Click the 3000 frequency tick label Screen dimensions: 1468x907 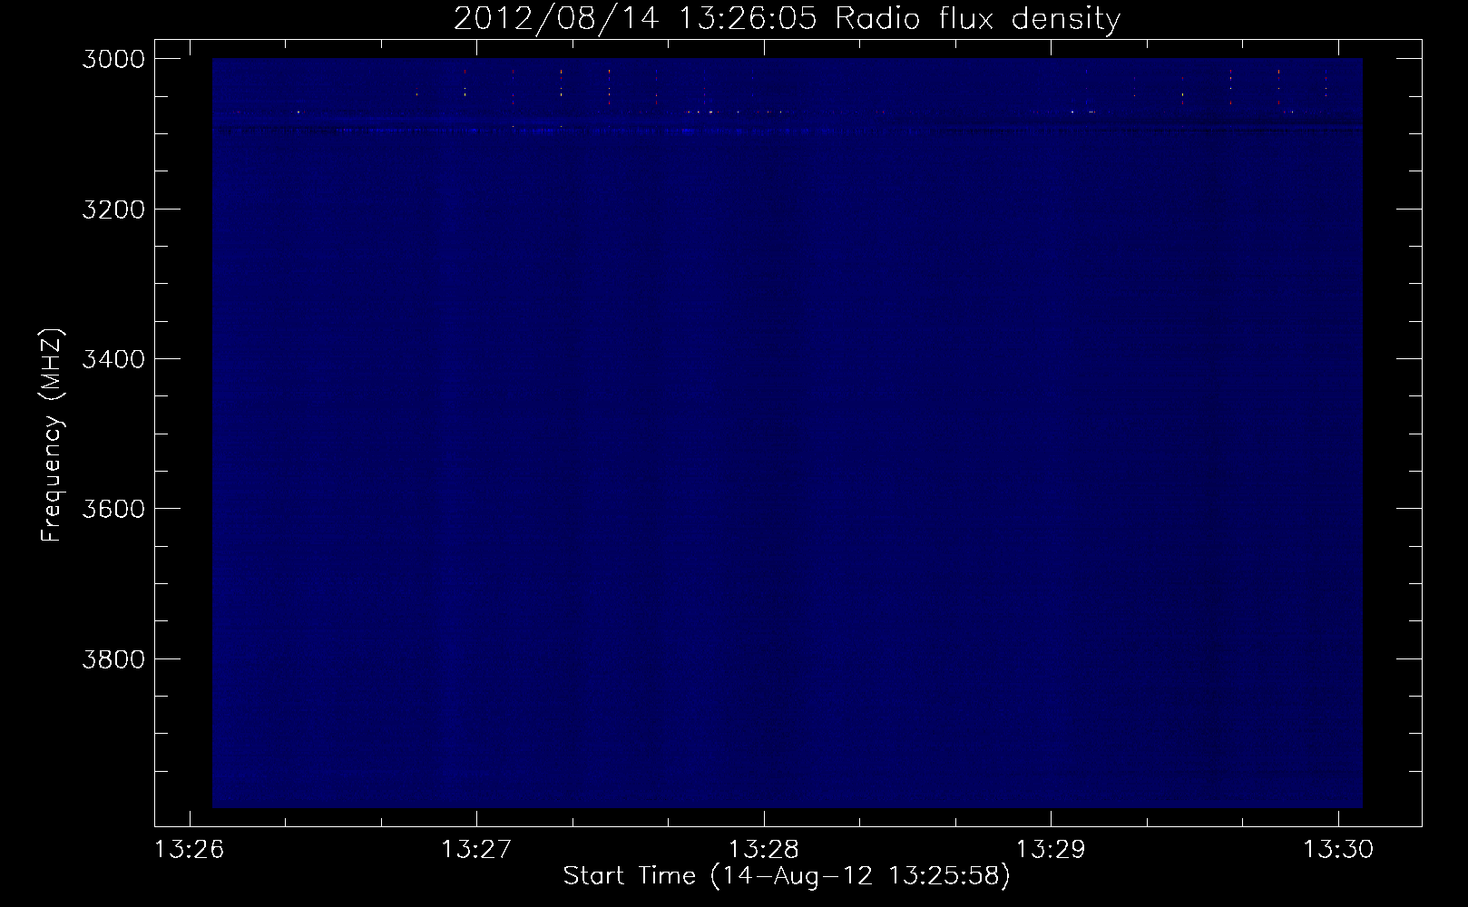(113, 59)
